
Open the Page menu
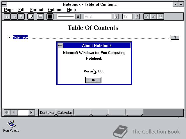click(x=9, y=10)
